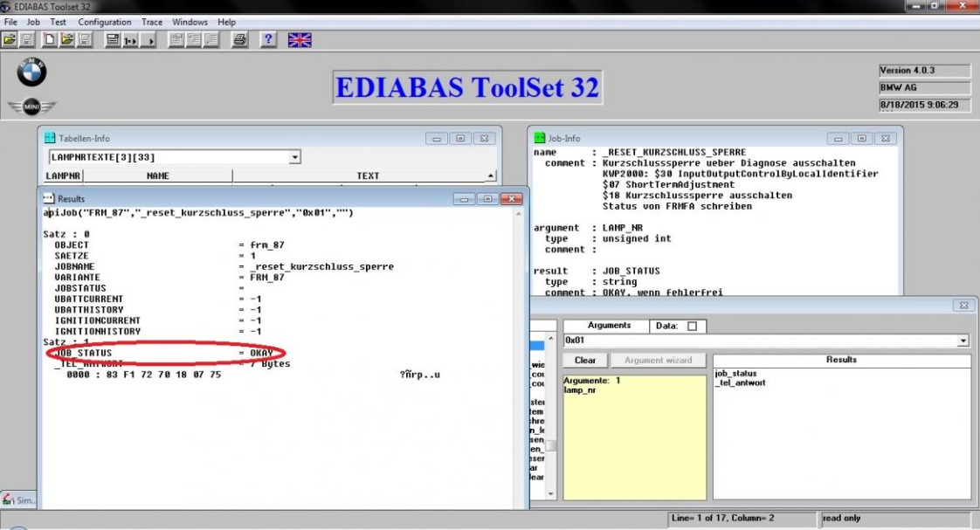Expand the LAMPNRTEXTE table dropdown

click(x=294, y=157)
